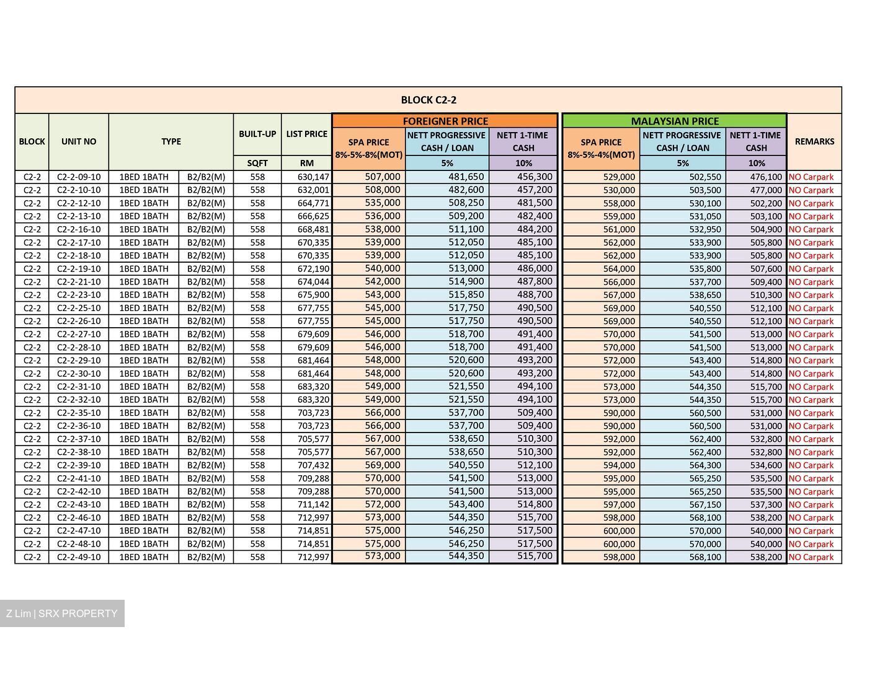893x689 pixels.
Task: Select Malaysian nett 1-time cash 476,100
Action: [x=766, y=177]
